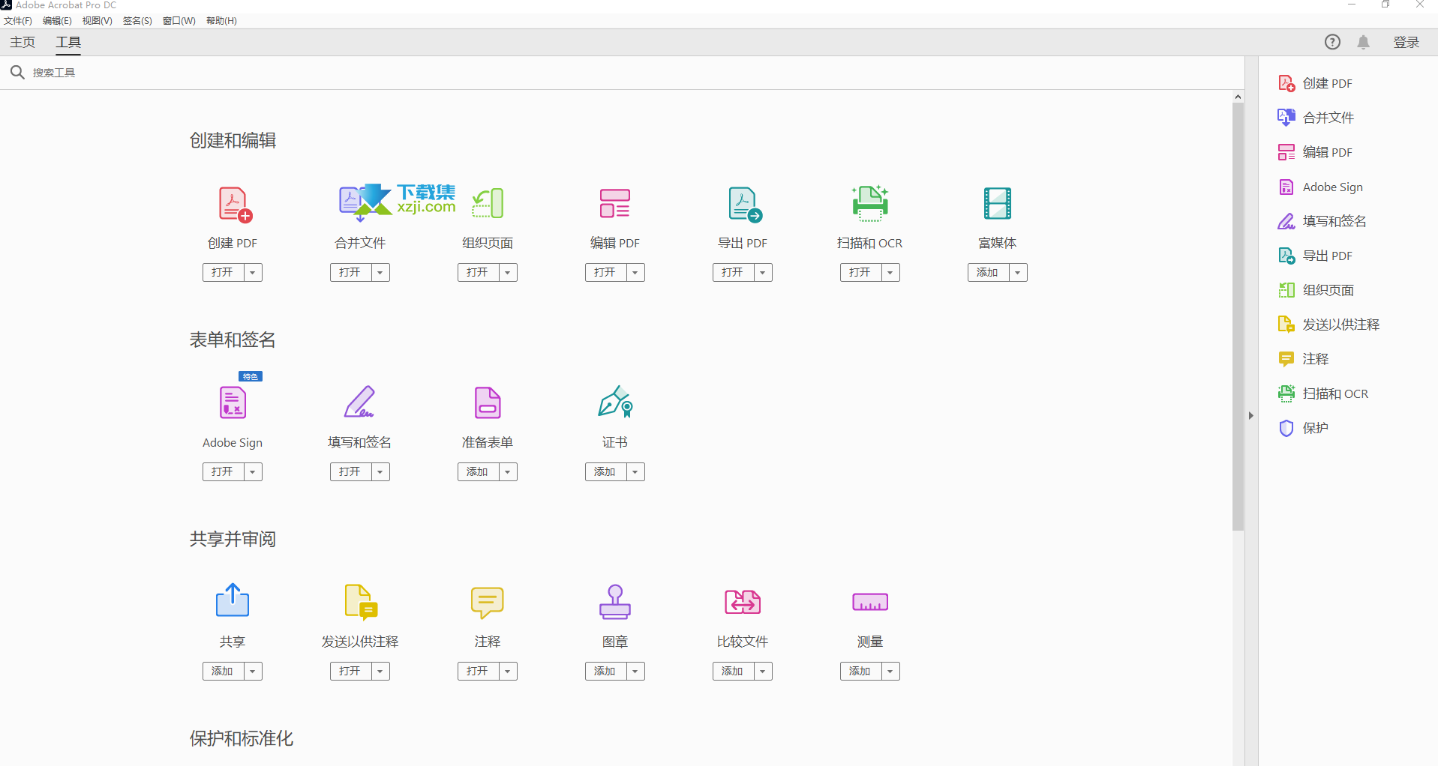The height and width of the screenshot is (766, 1438).
Task: Click 填写和签名 shortcut in right sidebar
Action: click(x=1322, y=221)
